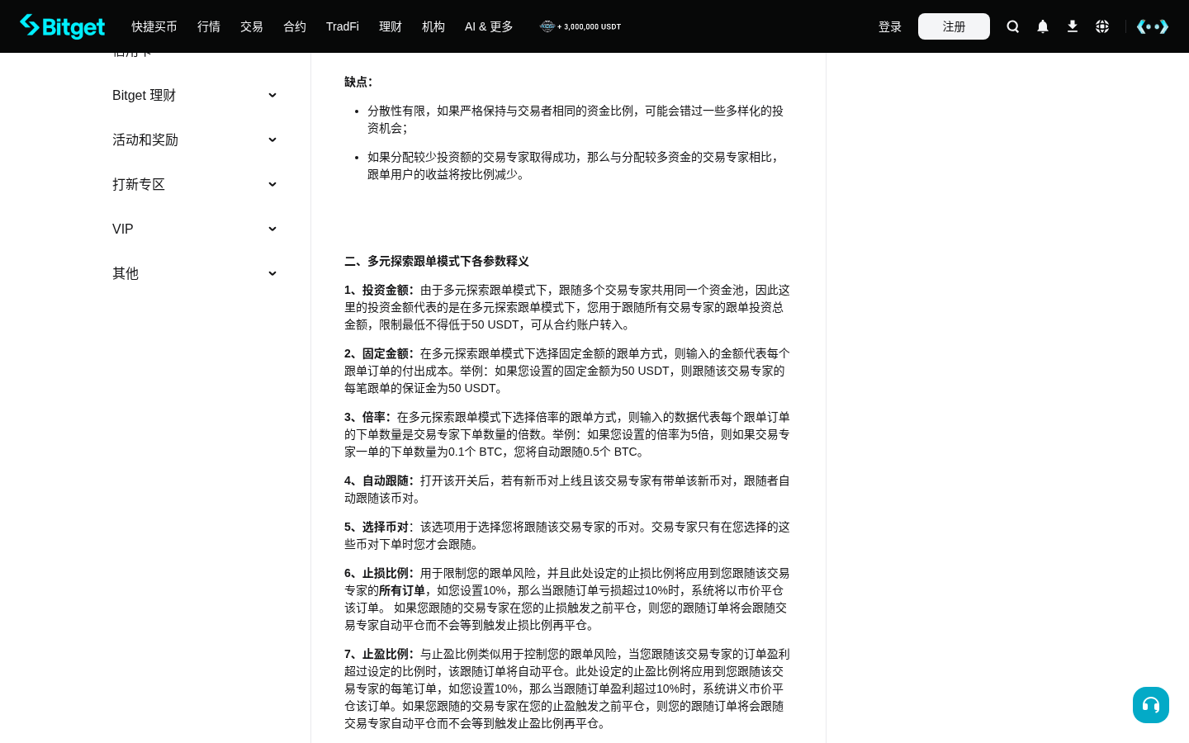The image size is (1189, 743).
Task: Toggle the theme icon at header right
Action: [1153, 26]
